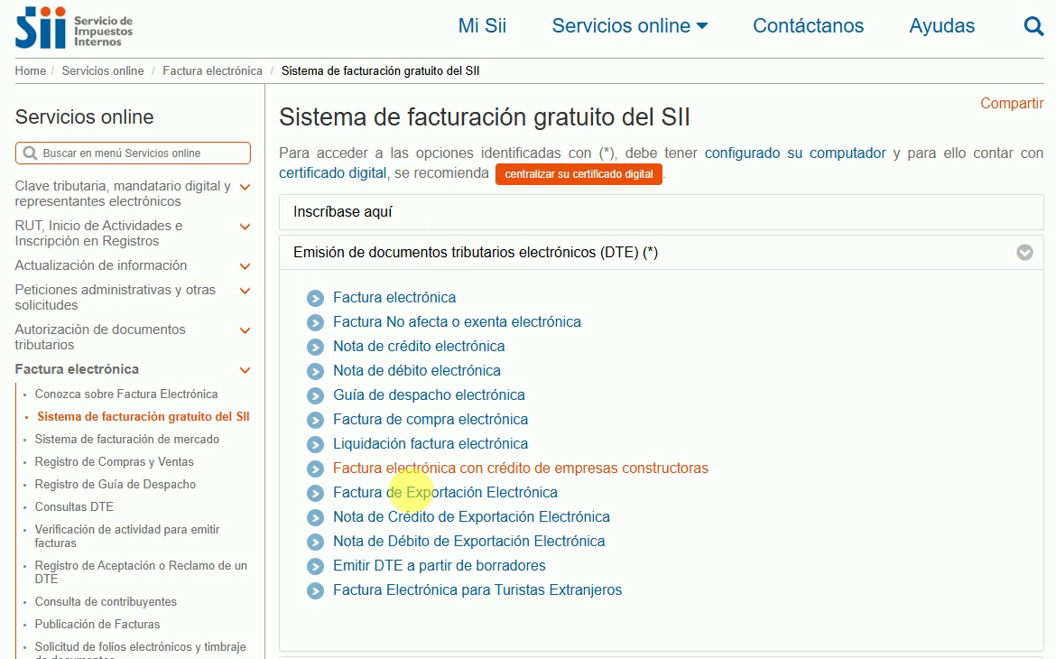Open Liquidación factura electrónica link
Viewport: 1056px width, 659px height.
click(431, 443)
